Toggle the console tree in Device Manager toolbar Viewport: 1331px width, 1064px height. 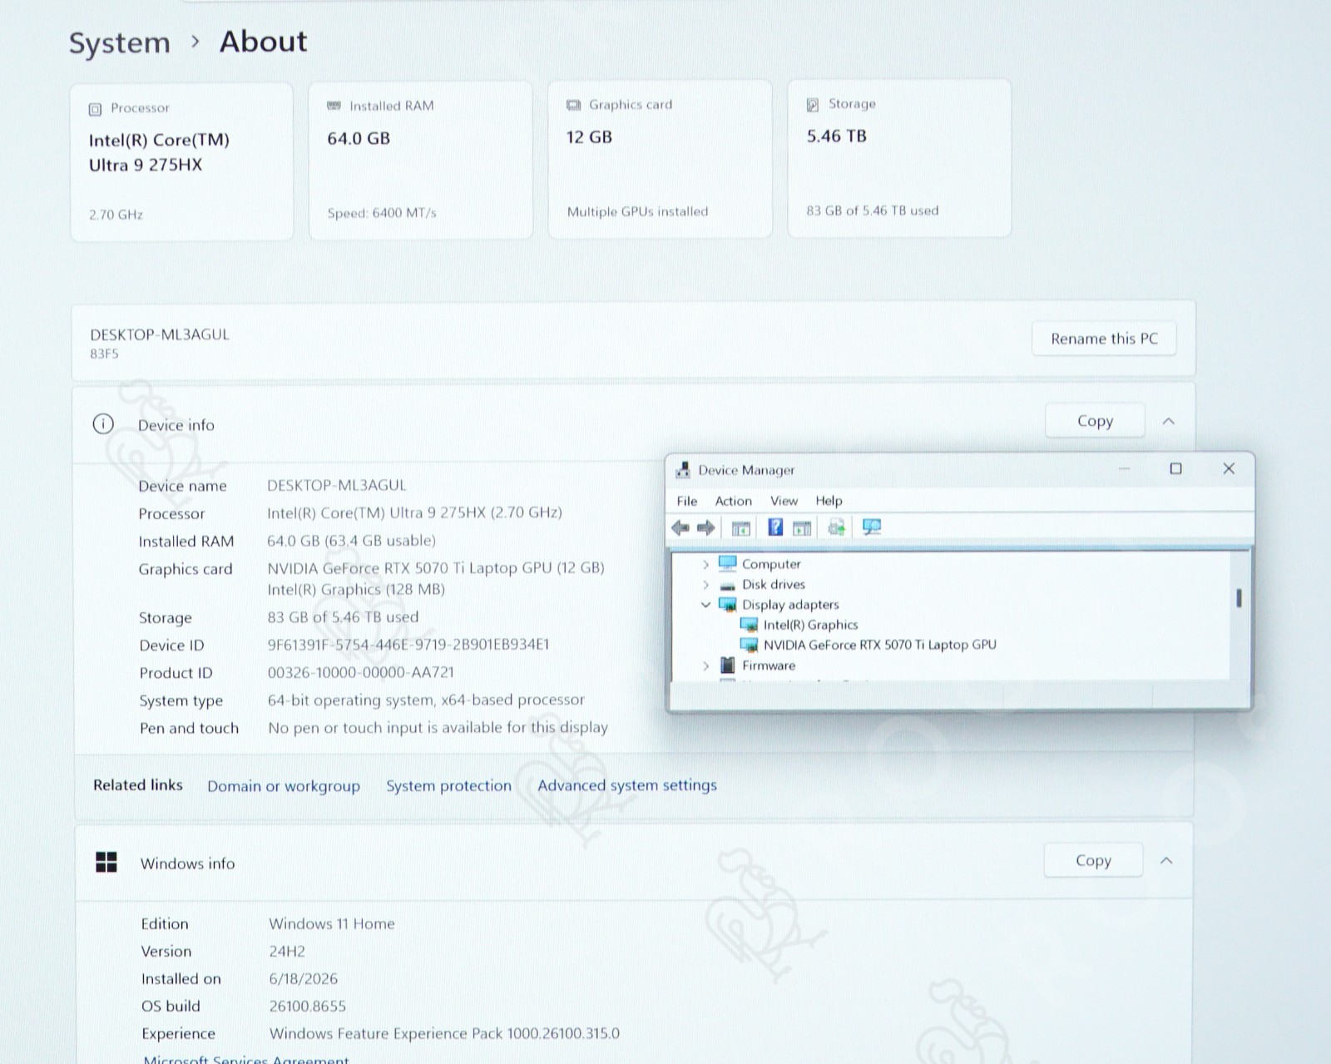740,527
